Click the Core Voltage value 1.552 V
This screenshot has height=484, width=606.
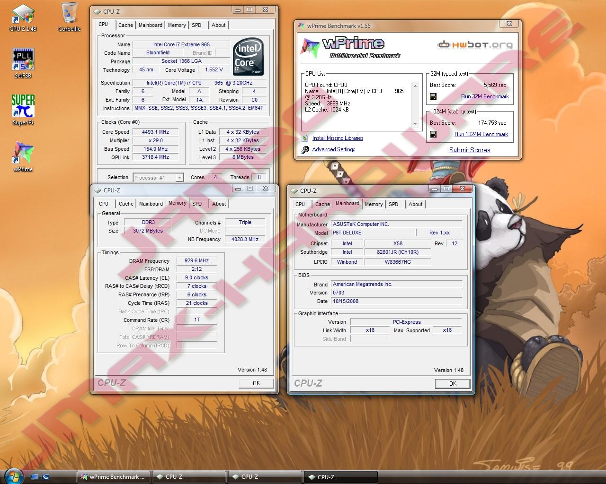(214, 69)
